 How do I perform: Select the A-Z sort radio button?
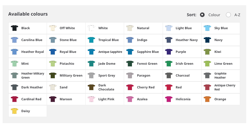pyautogui.click(x=228, y=15)
